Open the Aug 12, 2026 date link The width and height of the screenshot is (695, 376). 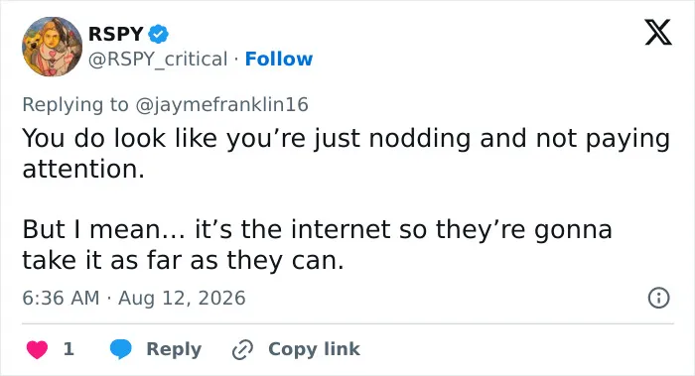click(x=182, y=298)
